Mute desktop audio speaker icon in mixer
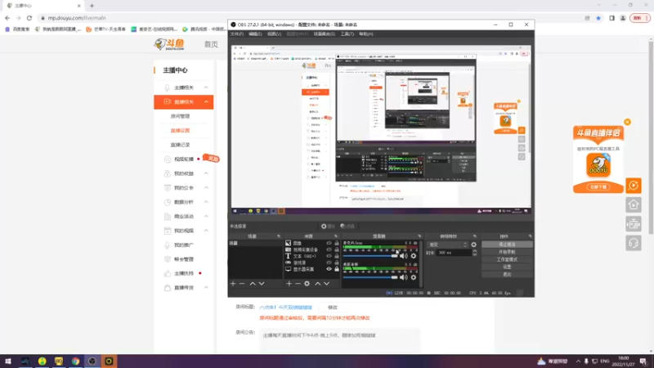The image size is (654, 368). [403, 277]
